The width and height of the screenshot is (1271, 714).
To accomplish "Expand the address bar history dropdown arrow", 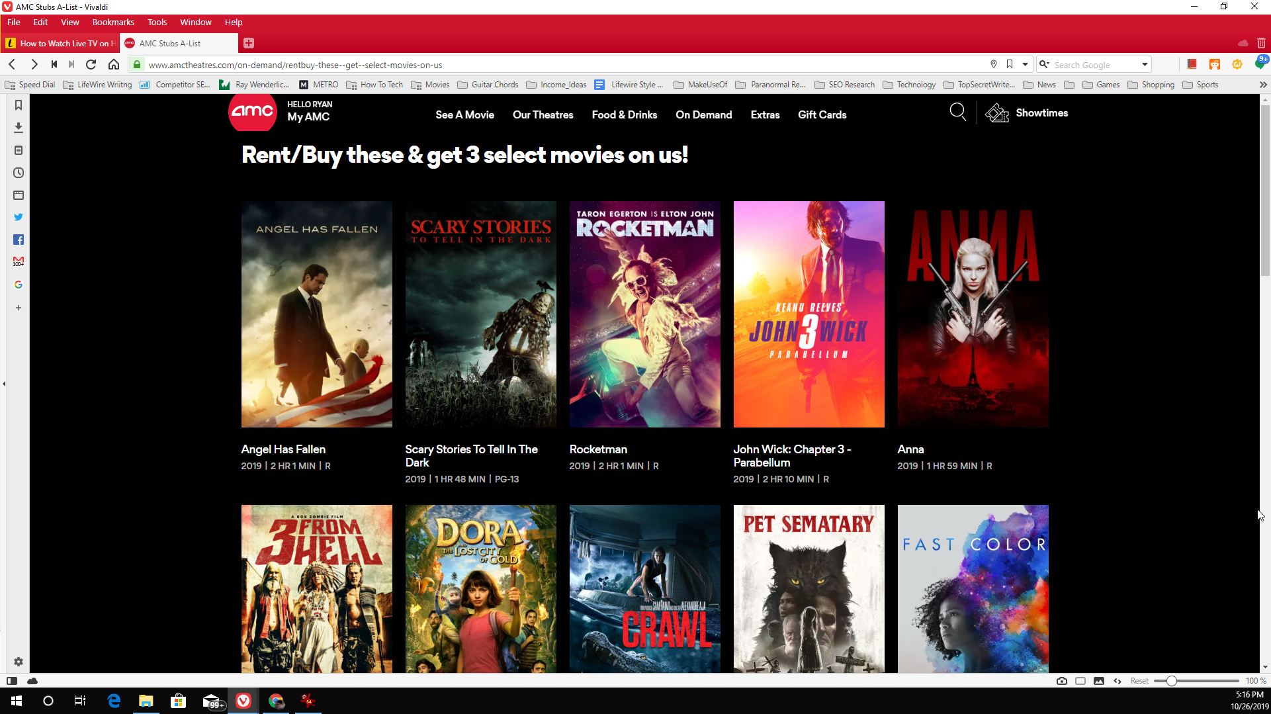I will tap(1026, 64).
